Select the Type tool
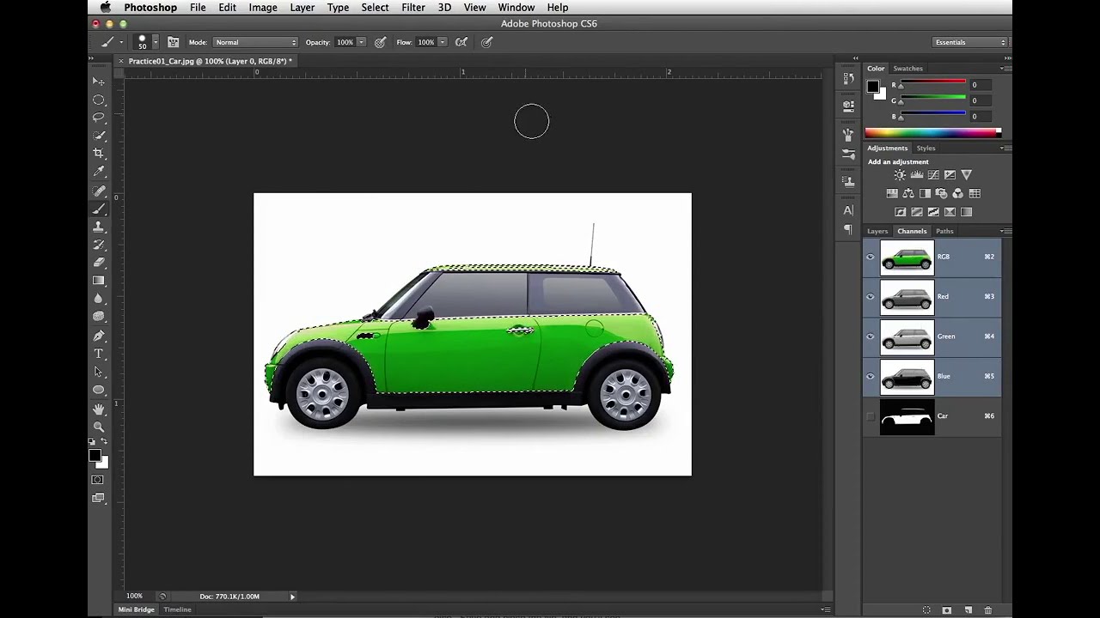The height and width of the screenshot is (618, 1100). coord(98,354)
